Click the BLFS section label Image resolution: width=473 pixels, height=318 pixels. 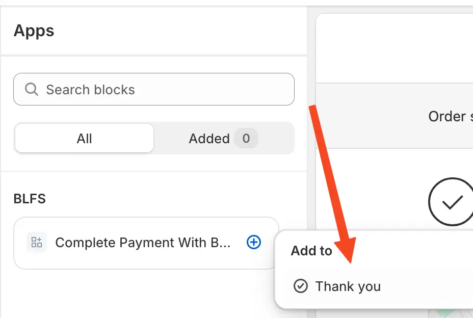coord(30,199)
